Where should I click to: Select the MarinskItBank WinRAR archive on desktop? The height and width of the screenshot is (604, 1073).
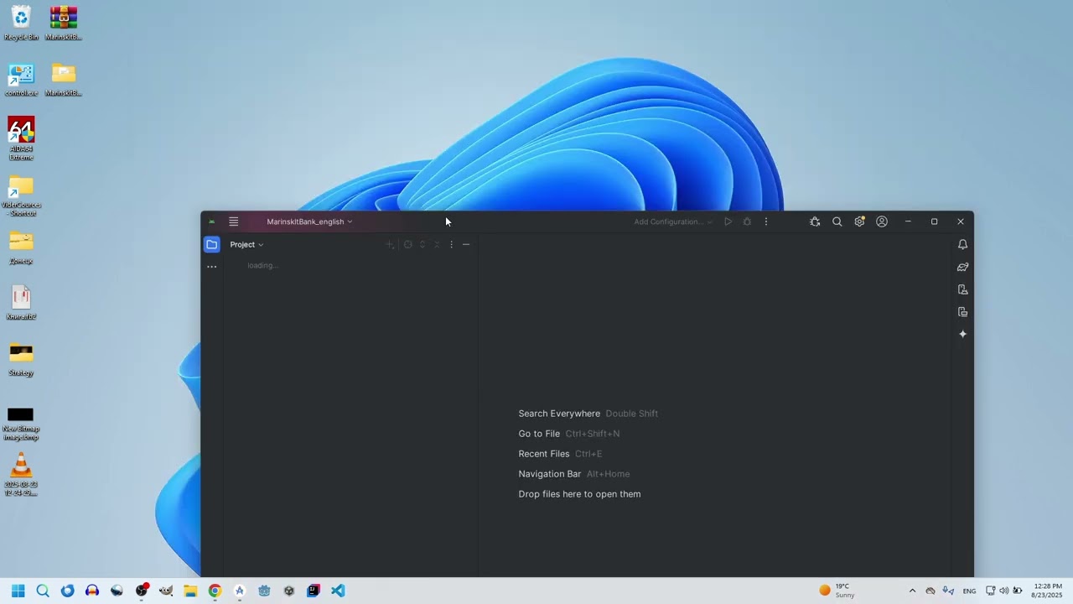tap(64, 23)
